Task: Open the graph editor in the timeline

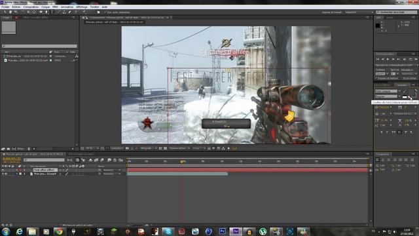Action: pos(120,160)
